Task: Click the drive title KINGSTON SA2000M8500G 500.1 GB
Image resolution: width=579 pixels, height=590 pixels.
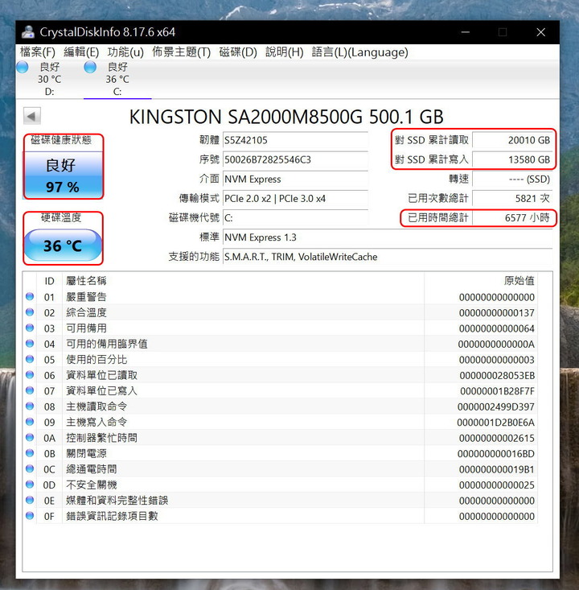Action: [x=286, y=117]
